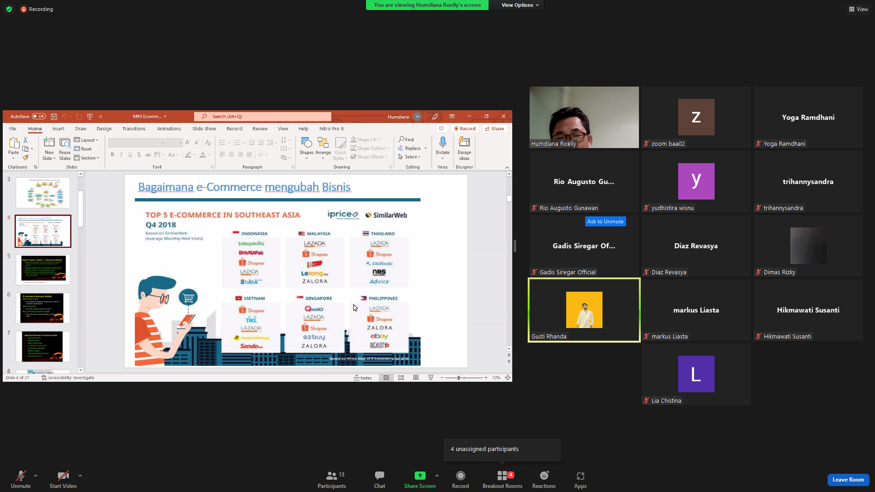Open the Zoom Chat panel
This screenshot has height=492, width=875.
(380, 479)
